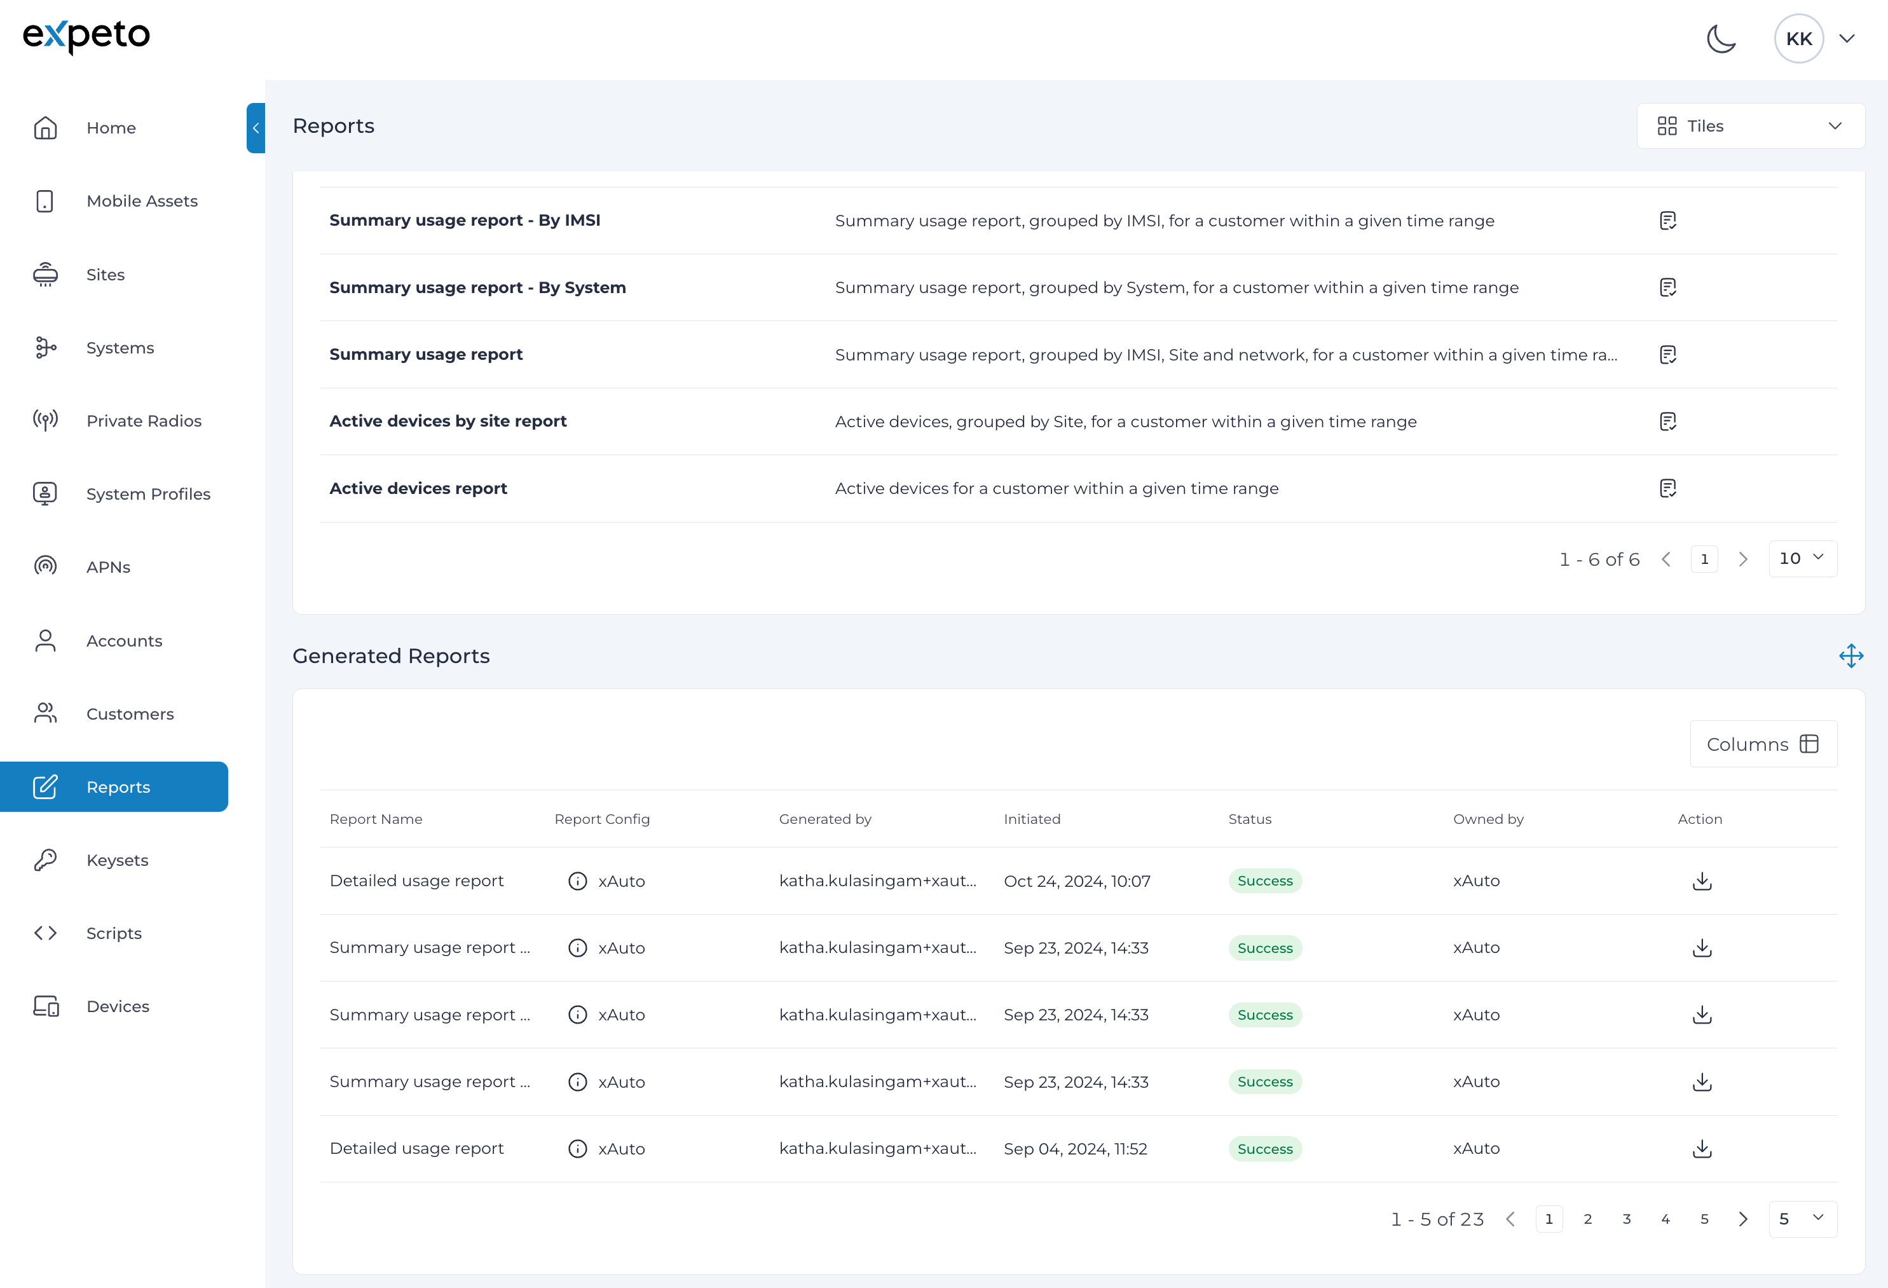Download the Sep 04, 2024 Detailed usage report
Viewport: 1888px width, 1288px height.
[x=1702, y=1149]
